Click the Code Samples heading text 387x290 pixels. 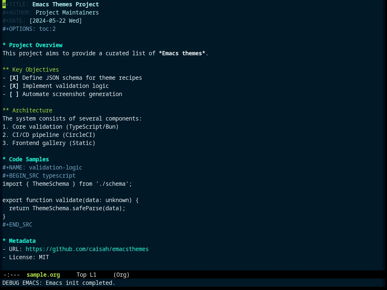[29, 159]
